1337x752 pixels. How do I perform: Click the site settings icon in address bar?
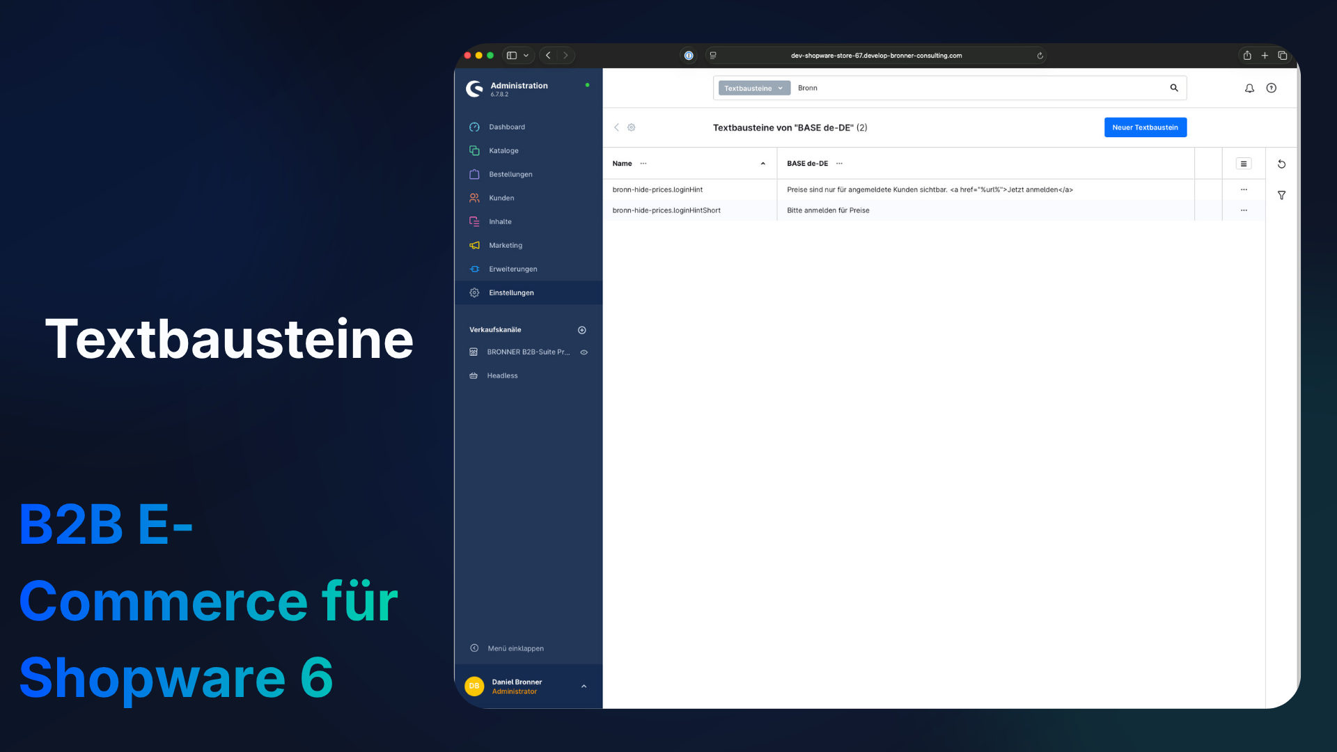(x=713, y=56)
